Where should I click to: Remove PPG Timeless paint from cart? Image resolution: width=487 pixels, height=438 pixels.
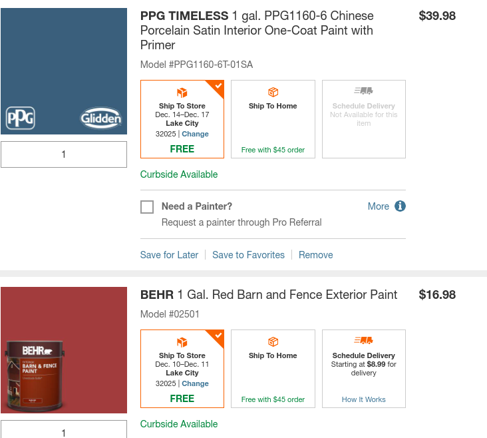point(316,255)
